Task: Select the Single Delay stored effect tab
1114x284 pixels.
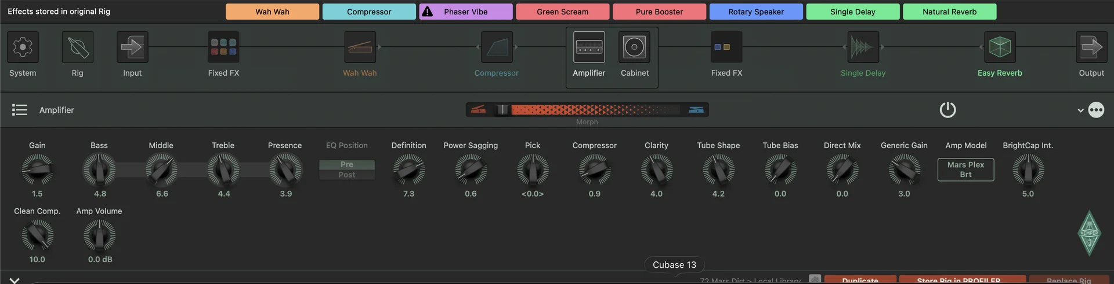Action: (x=853, y=12)
